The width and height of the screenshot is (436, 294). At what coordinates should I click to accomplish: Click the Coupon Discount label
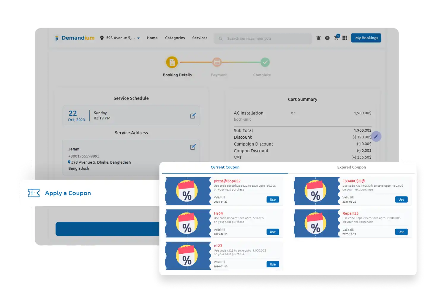(251, 151)
